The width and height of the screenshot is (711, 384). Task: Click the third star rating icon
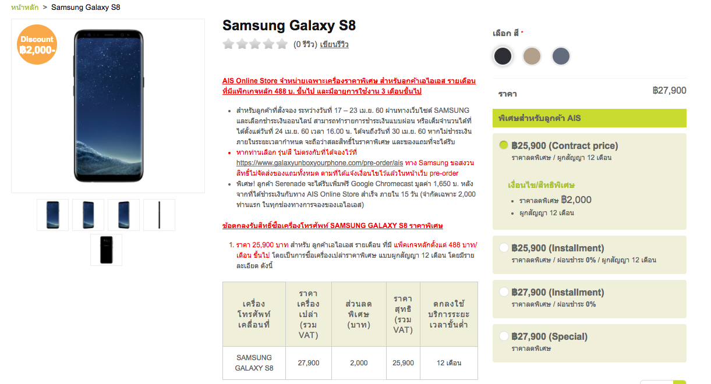255,44
